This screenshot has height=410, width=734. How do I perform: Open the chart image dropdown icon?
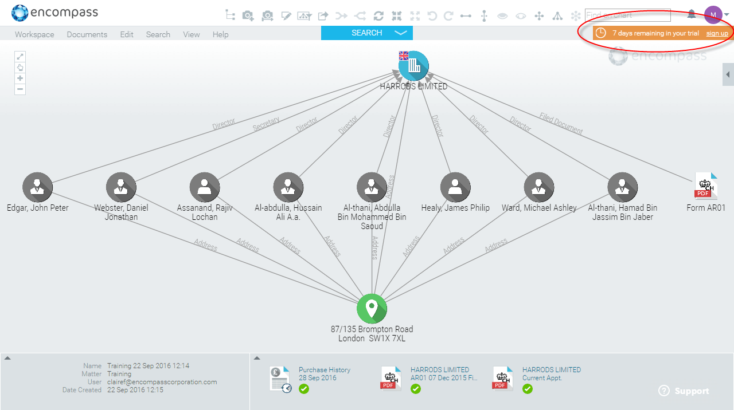pos(304,15)
